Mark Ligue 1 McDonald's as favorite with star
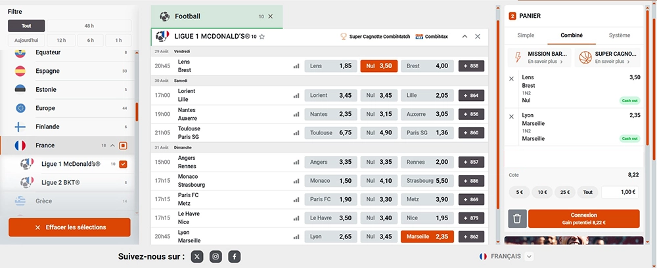 (x=262, y=37)
